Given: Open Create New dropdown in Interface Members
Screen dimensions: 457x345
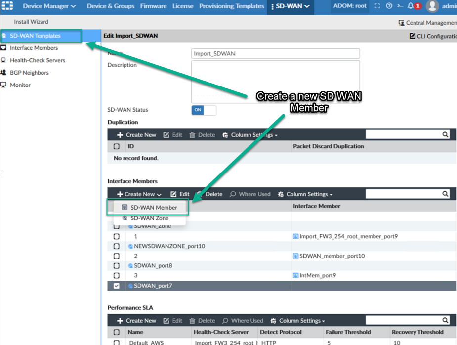Looking at the screenshot, I should coord(139,194).
